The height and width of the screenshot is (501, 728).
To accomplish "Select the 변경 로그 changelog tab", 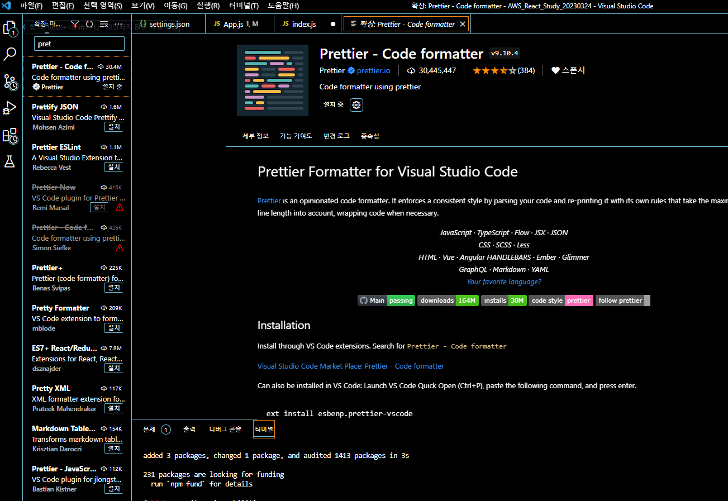I will [336, 136].
